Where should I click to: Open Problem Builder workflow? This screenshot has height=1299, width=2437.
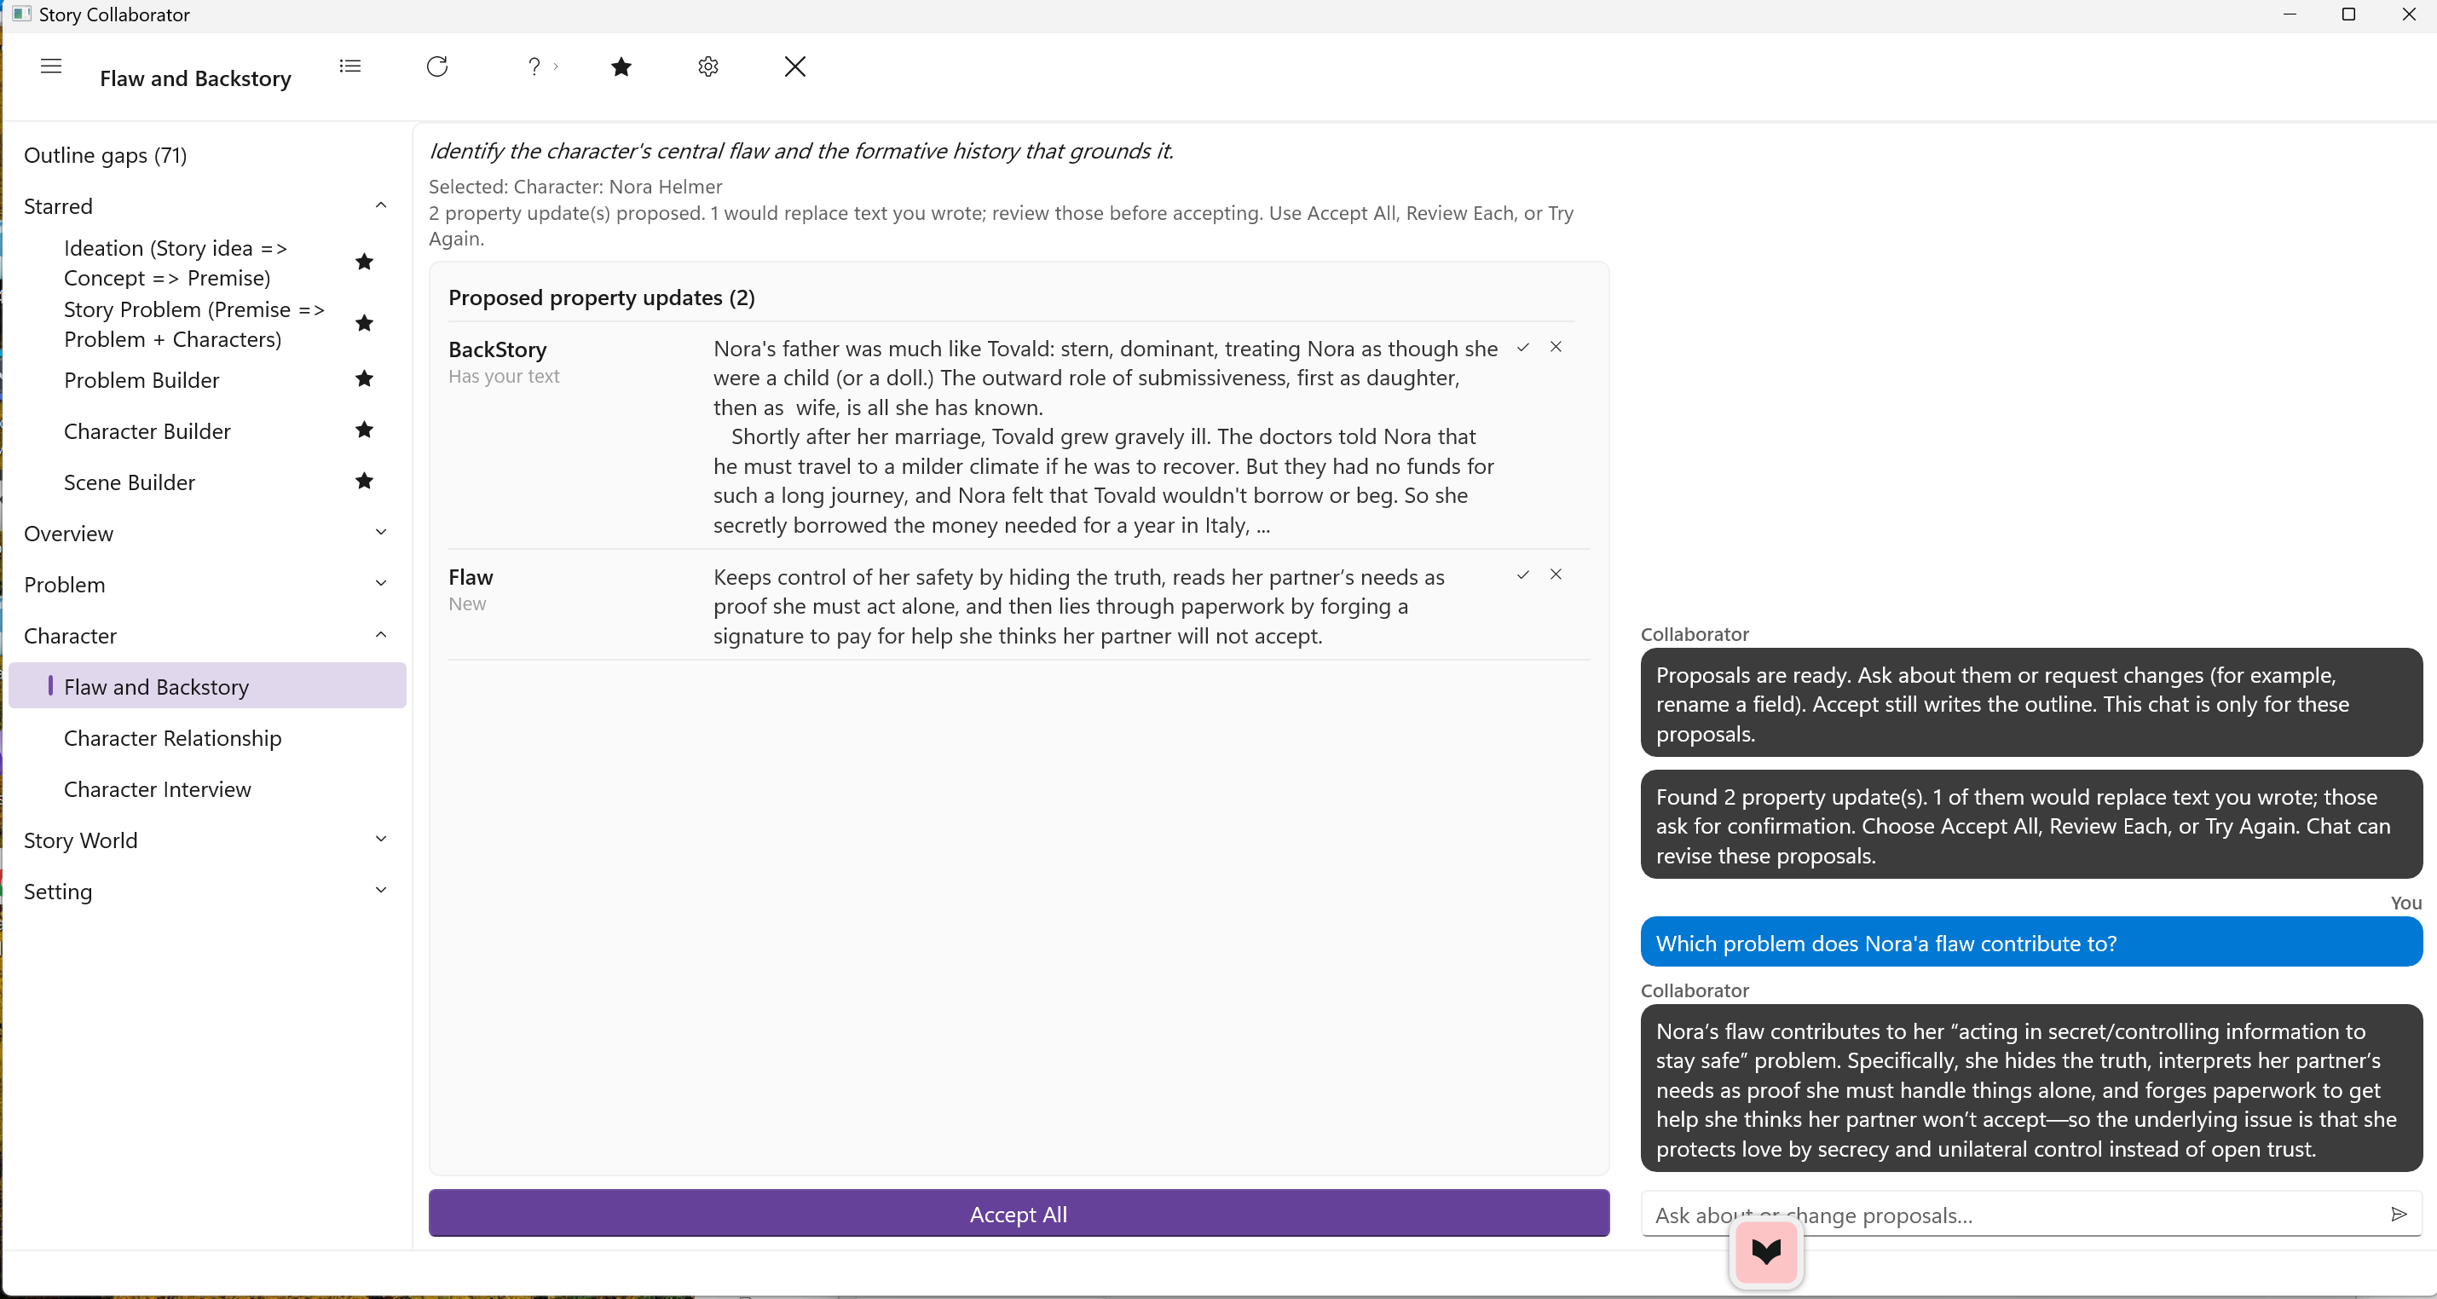[141, 379]
